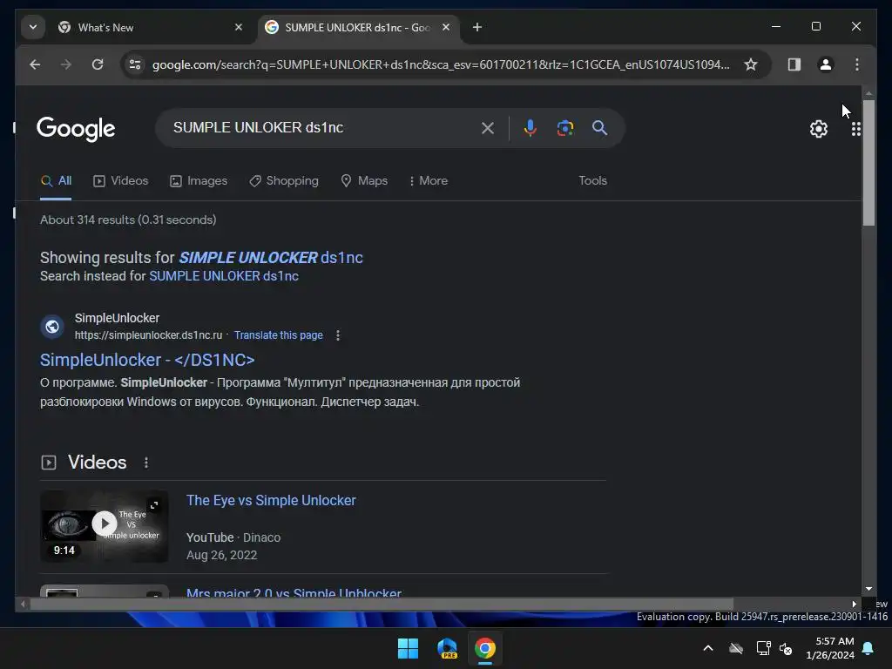
Task: Close the What's New tab
Action: 239,27
